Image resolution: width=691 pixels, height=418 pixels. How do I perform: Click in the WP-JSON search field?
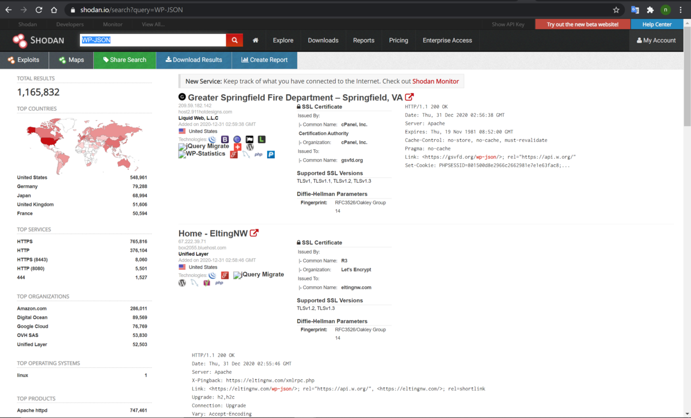(x=153, y=40)
